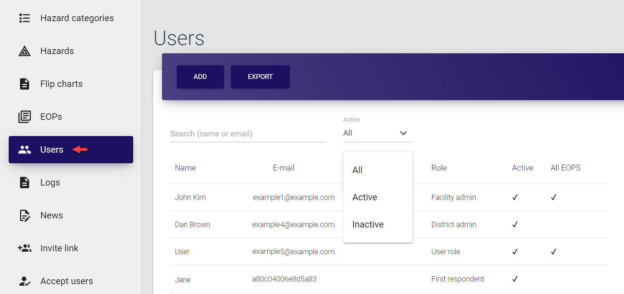Viewport: 624px width, 294px height.
Task: Click the Hazards warning triangle icon
Action: 25,51
